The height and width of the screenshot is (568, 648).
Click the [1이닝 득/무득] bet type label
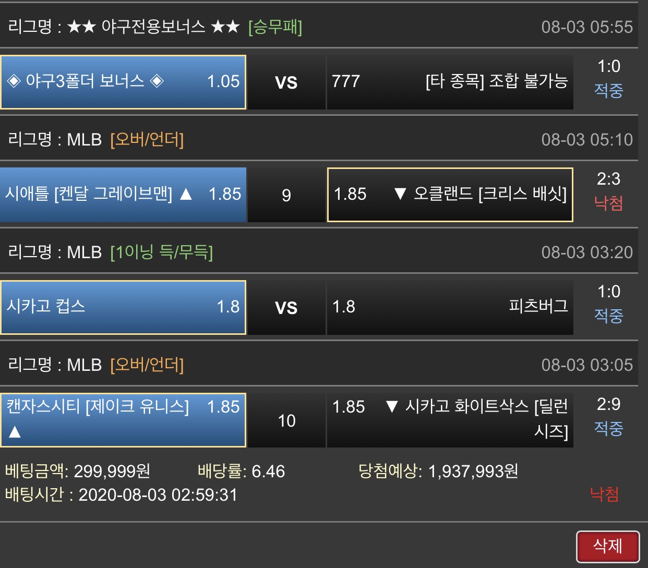click(x=162, y=252)
